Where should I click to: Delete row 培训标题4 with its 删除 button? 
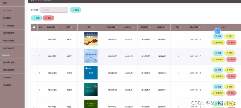231,93
